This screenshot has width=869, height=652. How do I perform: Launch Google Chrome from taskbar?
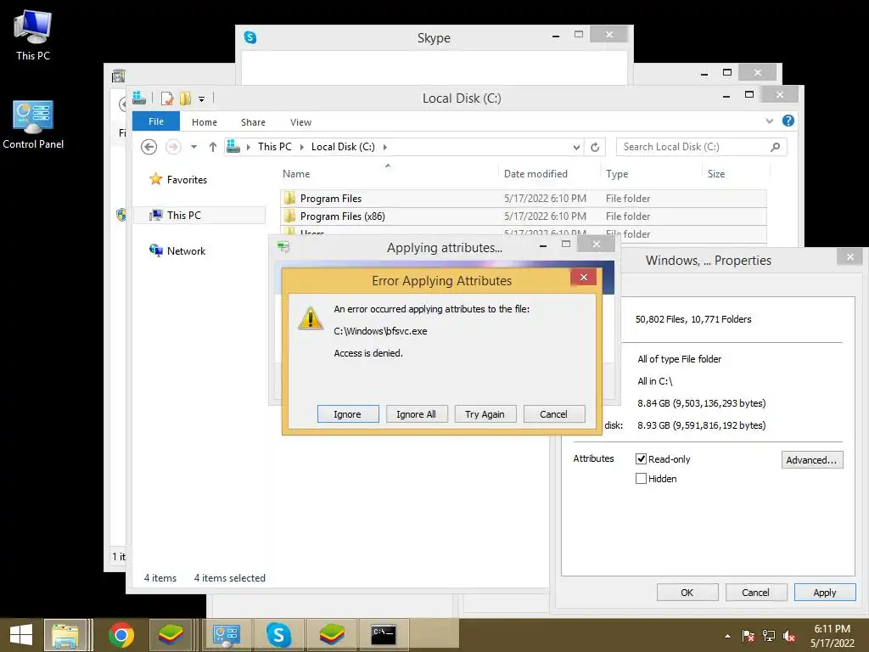coord(121,635)
